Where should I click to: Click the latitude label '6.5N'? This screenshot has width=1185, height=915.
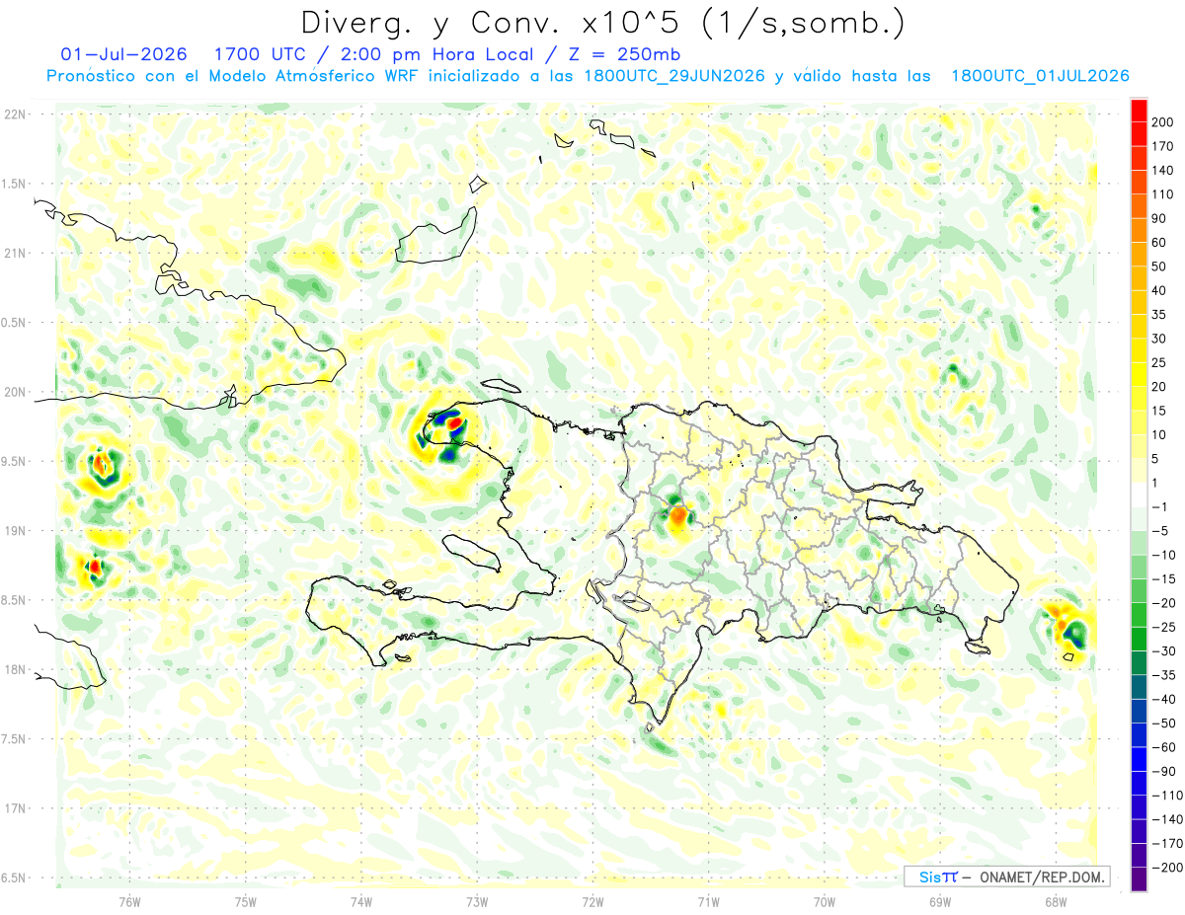point(14,877)
